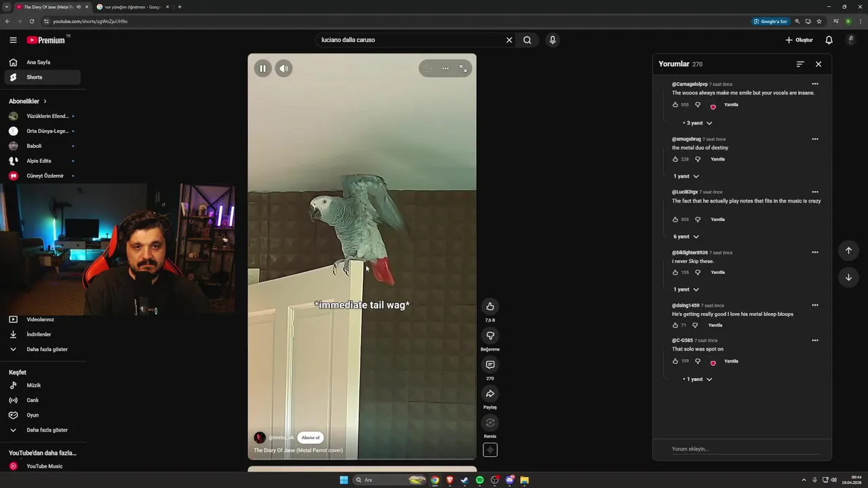Expand 1 yanıt under @smugshrug
Viewport: 868px width, 488px height.
click(x=686, y=176)
